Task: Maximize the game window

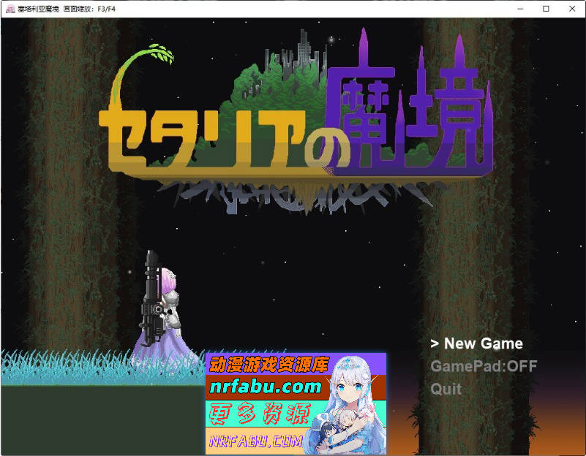Action: pos(546,9)
